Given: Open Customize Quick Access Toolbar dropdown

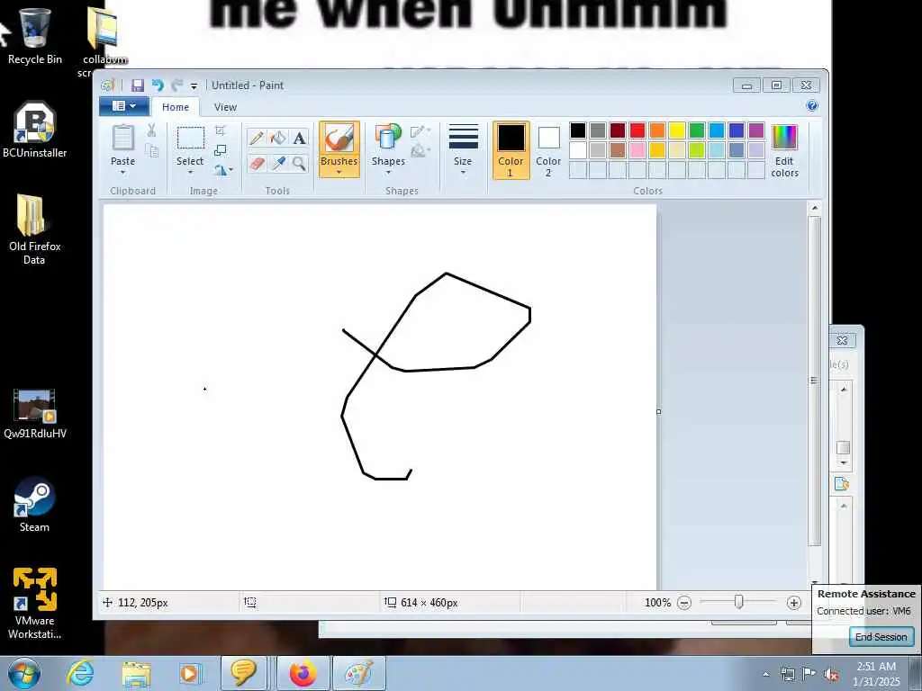Looking at the screenshot, I should (x=194, y=85).
